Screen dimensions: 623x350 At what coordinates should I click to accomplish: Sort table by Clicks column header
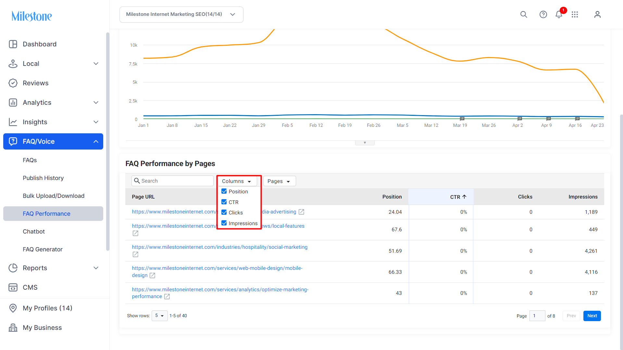click(x=525, y=197)
